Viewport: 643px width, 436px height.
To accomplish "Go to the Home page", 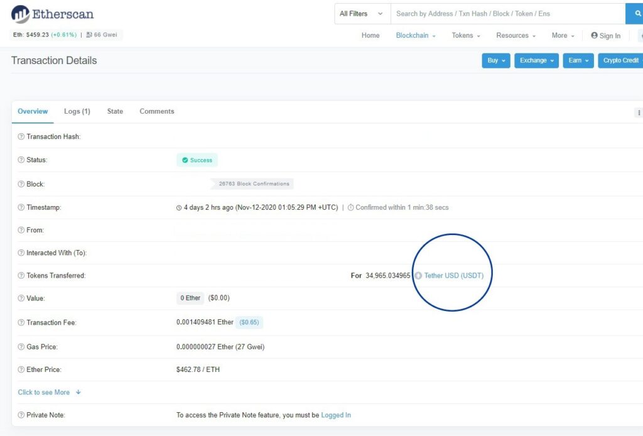I will coord(370,36).
